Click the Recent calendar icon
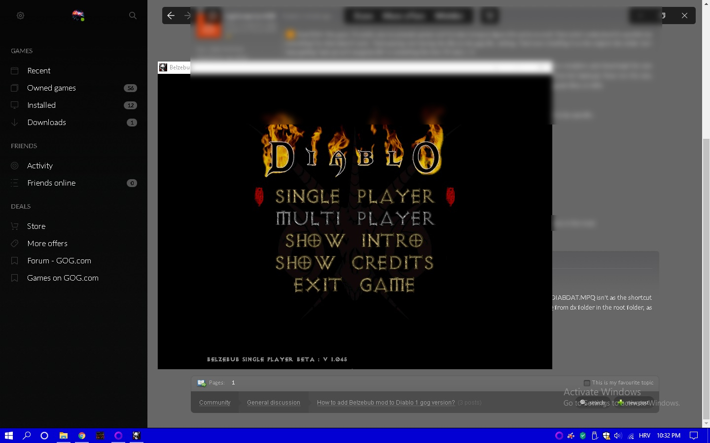The image size is (710, 443). (15, 71)
